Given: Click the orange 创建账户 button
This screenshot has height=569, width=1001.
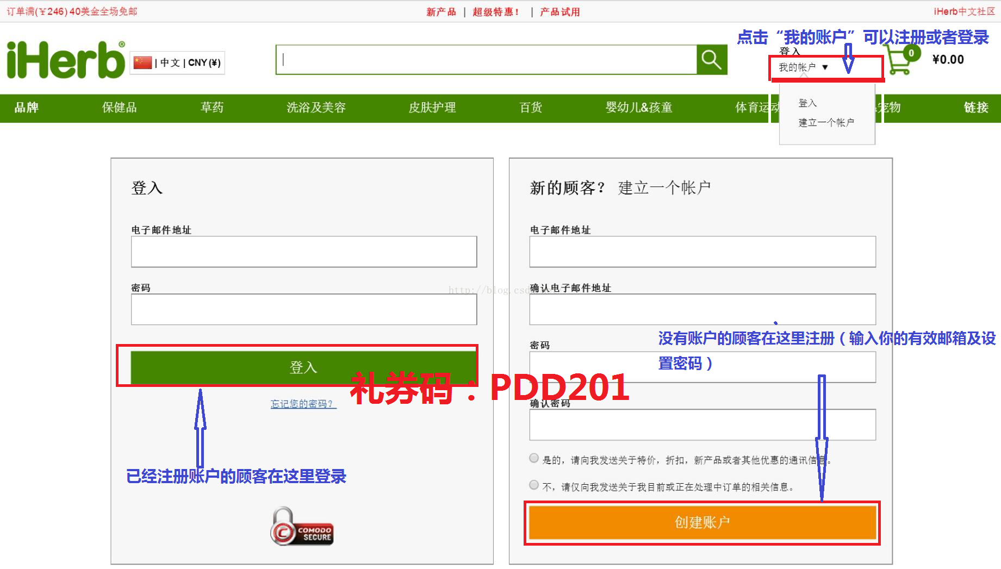Looking at the screenshot, I should pyautogui.click(x=702, y=522).
